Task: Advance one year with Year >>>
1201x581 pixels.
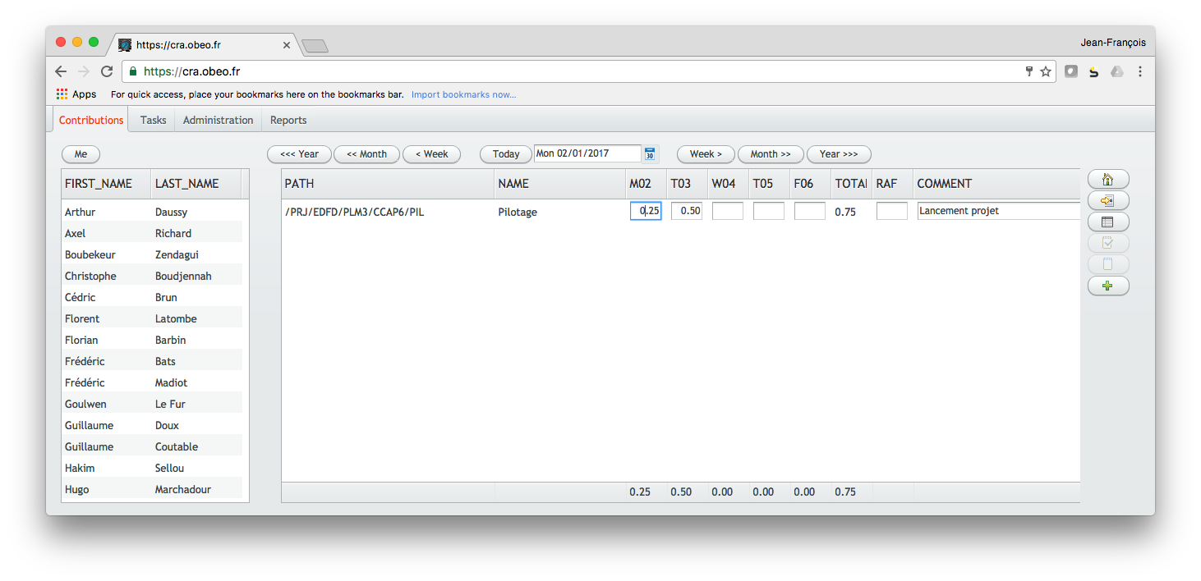Action: click(x=839, y=154)
